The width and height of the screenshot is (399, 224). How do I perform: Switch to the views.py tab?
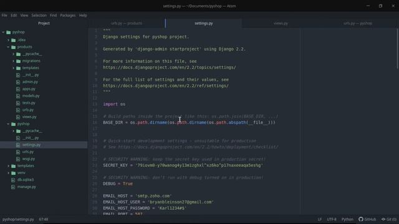tap(281, 24)
